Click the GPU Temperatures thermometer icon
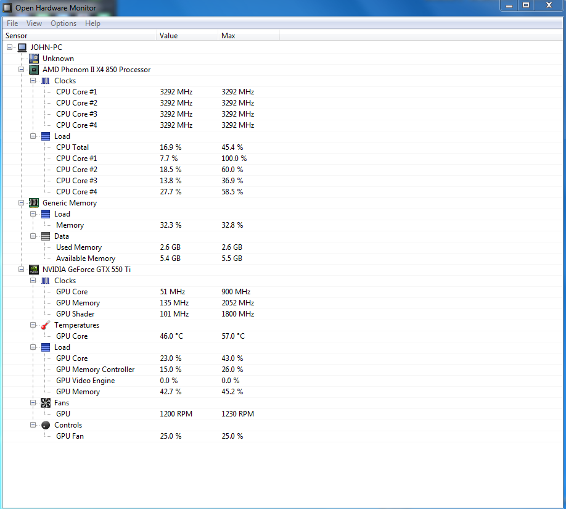The image size is (566, 509). (x=46, y=325)
